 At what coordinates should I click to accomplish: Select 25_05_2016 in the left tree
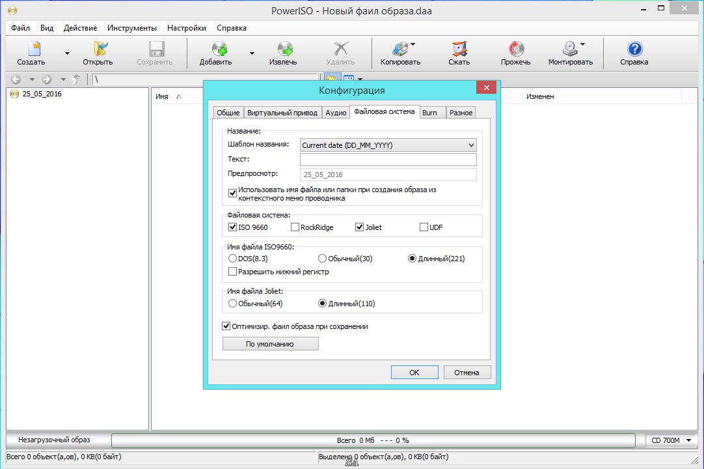(x=42, y=94)
